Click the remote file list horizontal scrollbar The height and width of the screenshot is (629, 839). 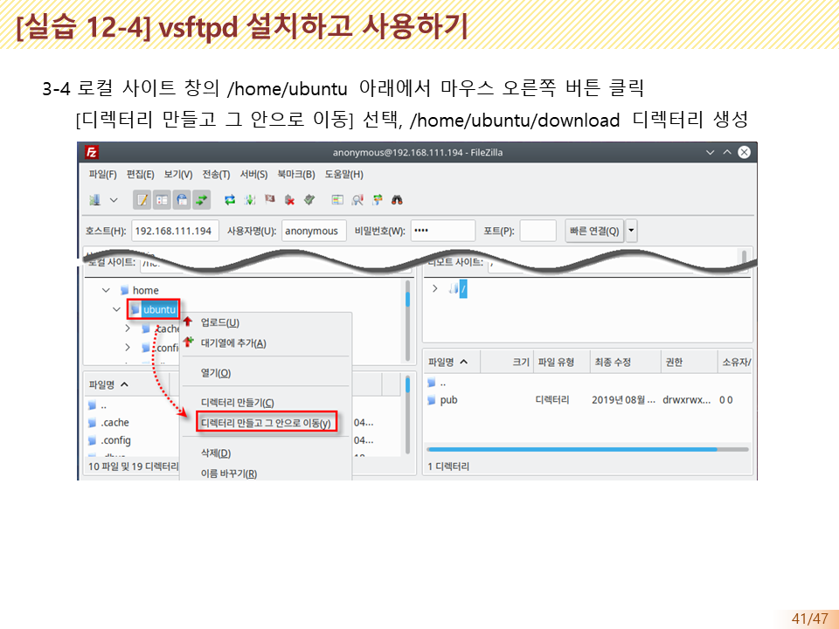572,449
